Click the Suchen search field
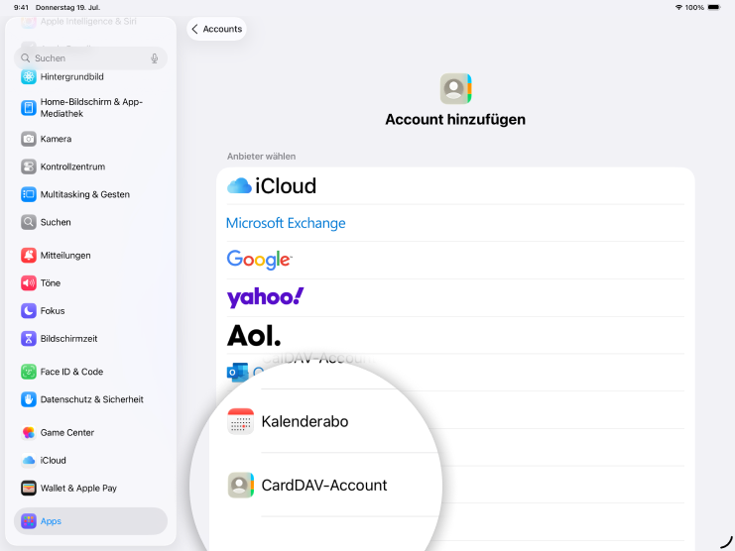Screen dimensions: 735x551 coord(89,58)
